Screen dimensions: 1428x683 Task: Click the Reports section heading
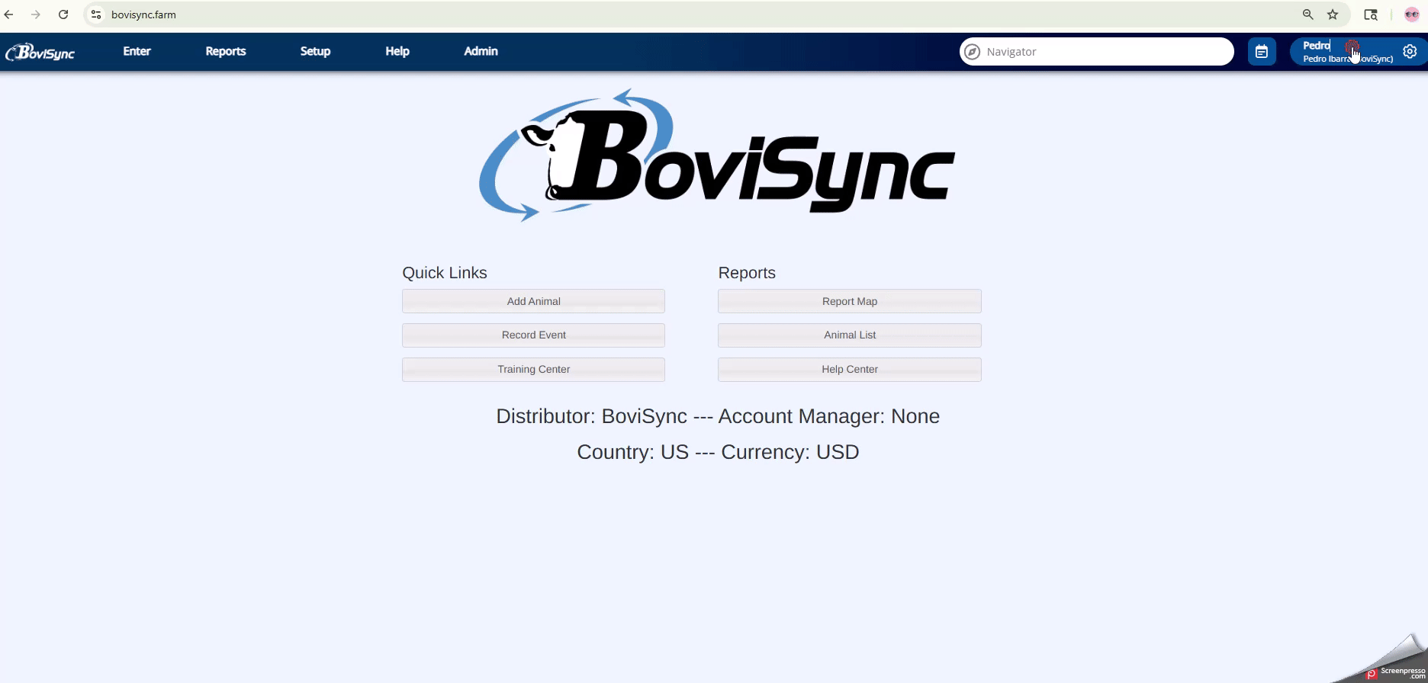pyautogui.click(x=747, y=273)
